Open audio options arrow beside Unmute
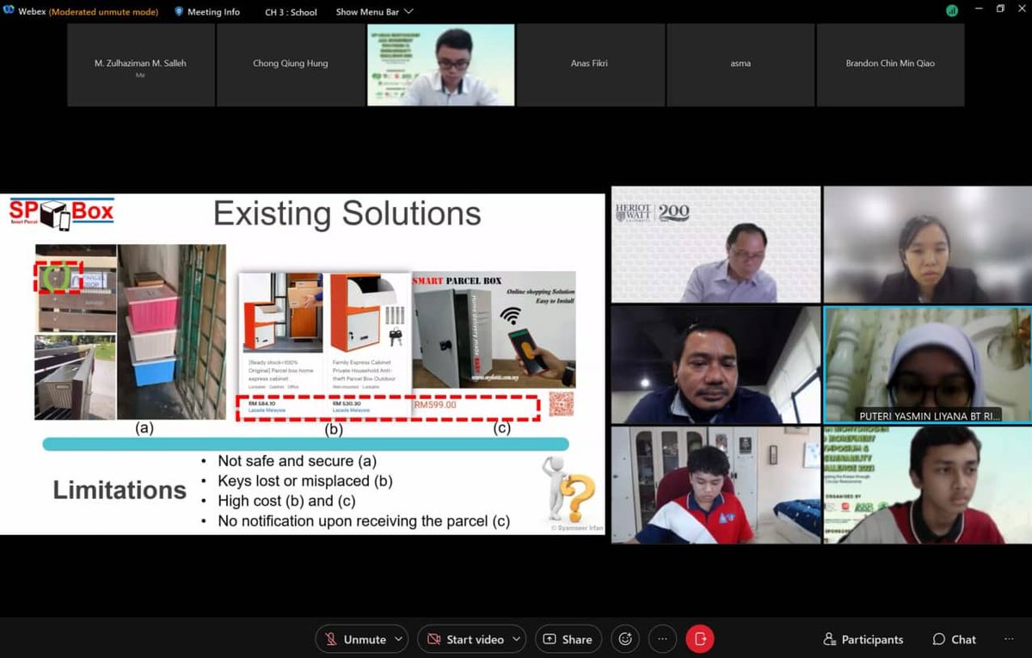Screen dimensions: 1032x658 (398, 639)
